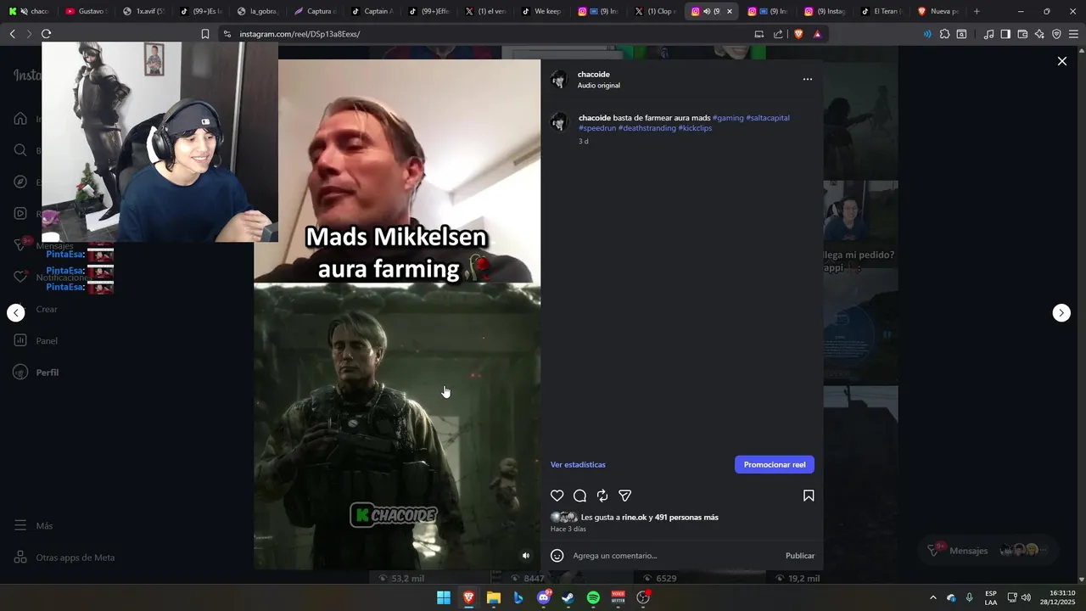Image resolution: width=1086 pixels, height=611 pixels.
Task: Open chacoide profile from the header username
Action: [x=594, y=75]
